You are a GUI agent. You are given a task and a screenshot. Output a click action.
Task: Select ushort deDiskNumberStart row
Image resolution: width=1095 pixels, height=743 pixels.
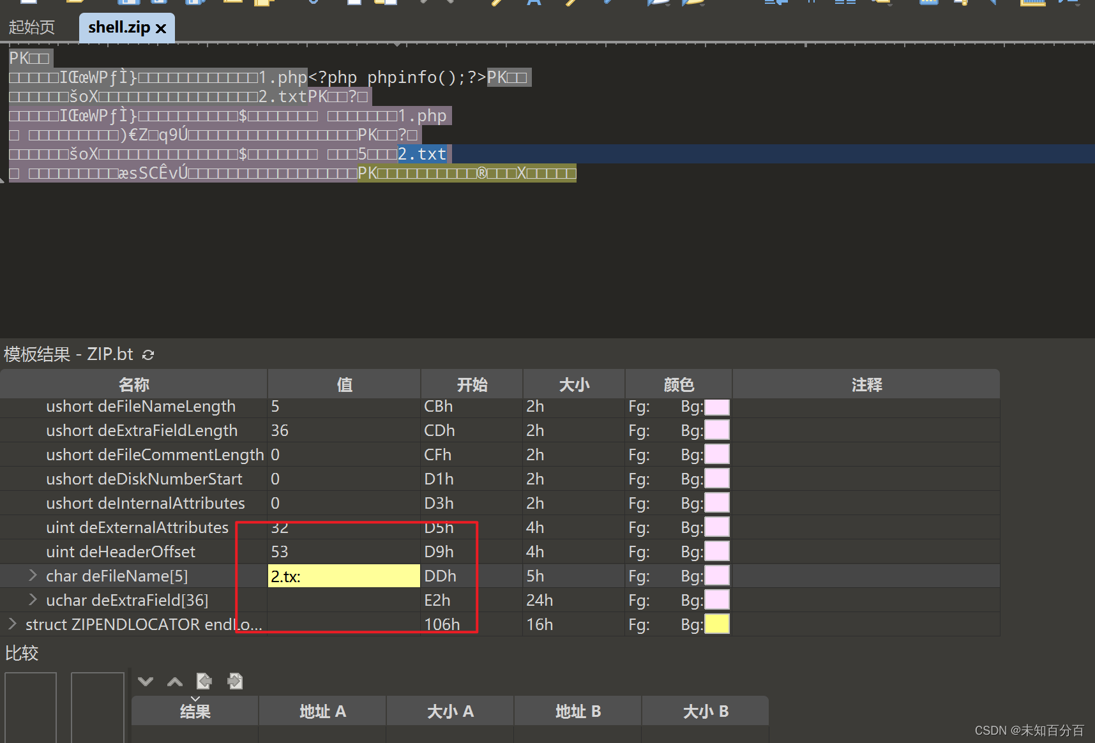click(x=500, y=479)
